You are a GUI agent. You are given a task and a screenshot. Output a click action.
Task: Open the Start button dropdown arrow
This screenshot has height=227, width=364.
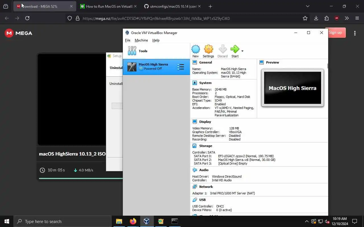click(242, 51)
